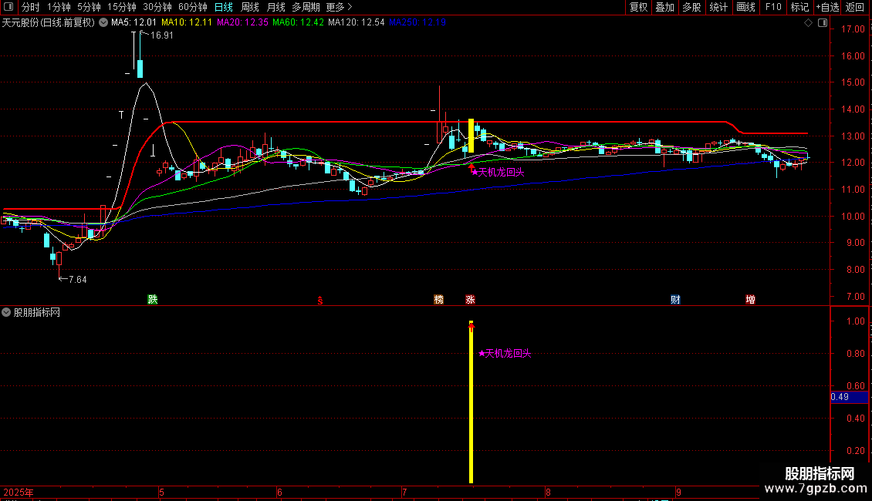Select the 60分钟 period

click(x=193, y=7)
